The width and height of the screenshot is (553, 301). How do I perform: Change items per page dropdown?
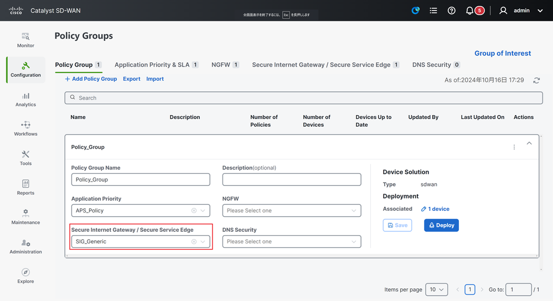pos(437,289)
